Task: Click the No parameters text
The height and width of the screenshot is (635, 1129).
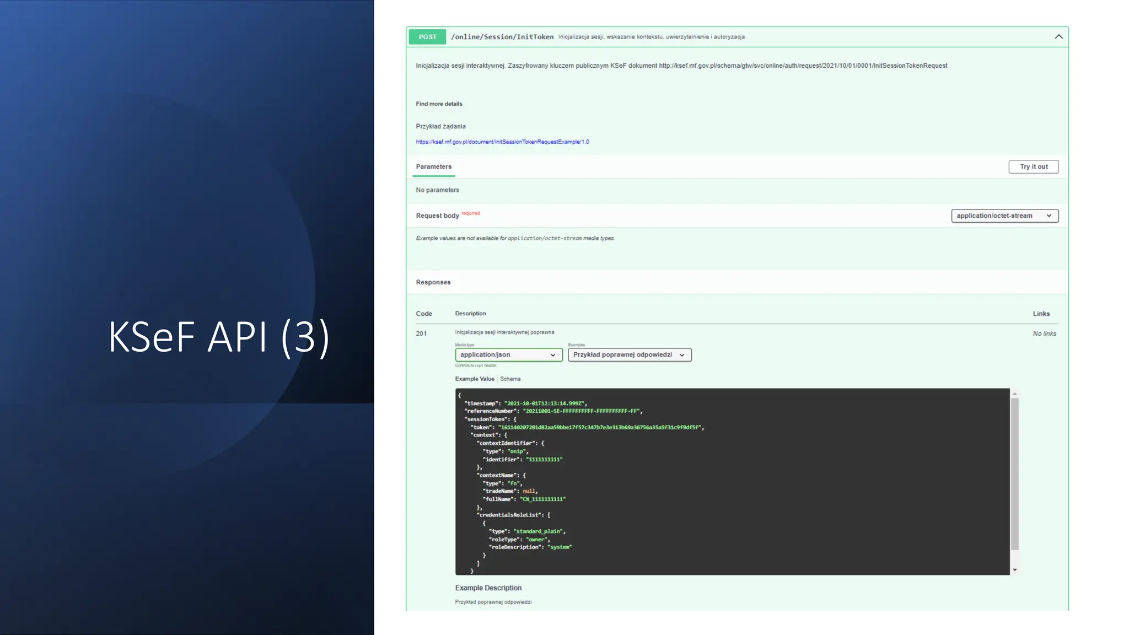Action: pos(437,190)
